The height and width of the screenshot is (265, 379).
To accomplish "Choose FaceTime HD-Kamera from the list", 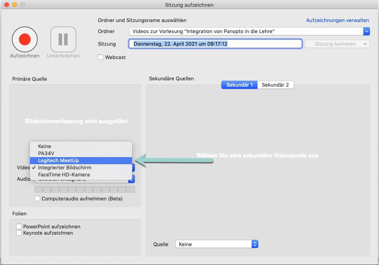I will 64,174.
